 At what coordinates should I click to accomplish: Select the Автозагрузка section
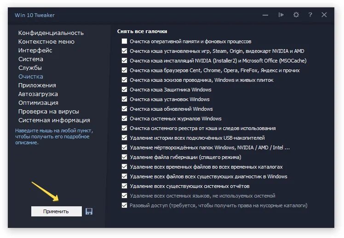(x=38, y=94)
